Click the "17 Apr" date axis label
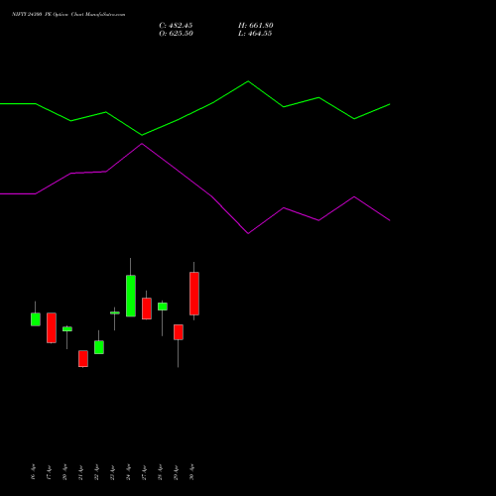496x496 pixels. (49, 472)
